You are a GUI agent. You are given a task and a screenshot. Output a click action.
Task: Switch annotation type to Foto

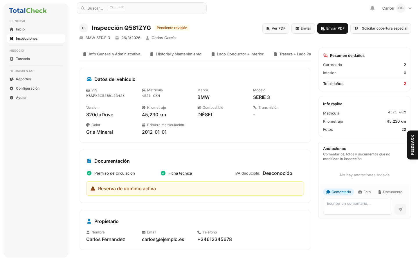(365, 192)
